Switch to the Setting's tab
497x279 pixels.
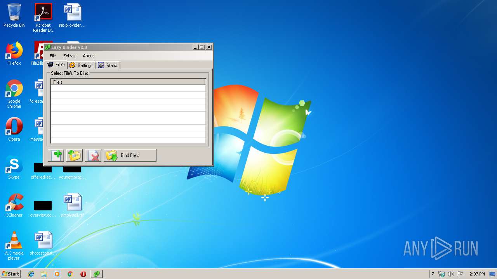81,65
